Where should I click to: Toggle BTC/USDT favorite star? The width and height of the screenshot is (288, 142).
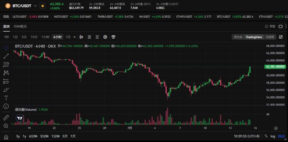click(42, 6)
